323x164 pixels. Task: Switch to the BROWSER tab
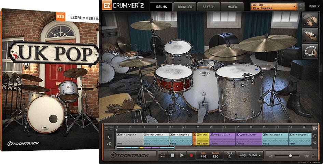(185, 7)
